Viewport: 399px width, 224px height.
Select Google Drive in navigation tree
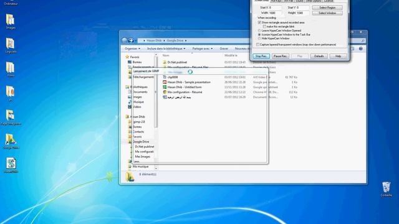pos(141,142)
